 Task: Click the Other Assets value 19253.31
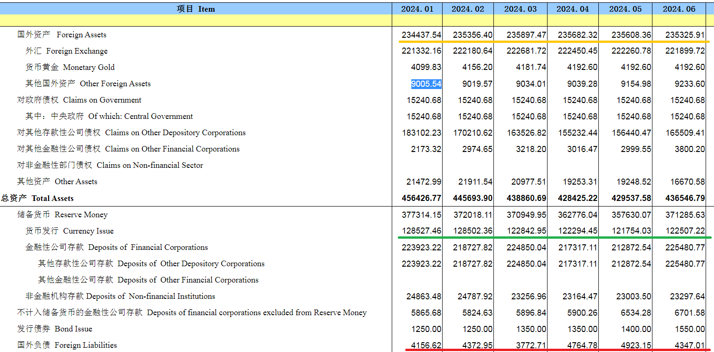[x=580, y=182]
